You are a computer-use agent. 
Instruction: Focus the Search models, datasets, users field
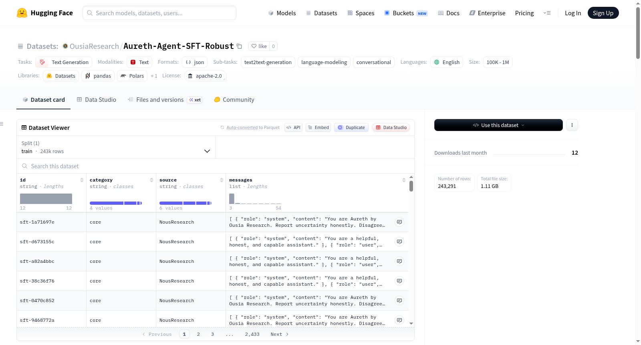pos(159,13)
